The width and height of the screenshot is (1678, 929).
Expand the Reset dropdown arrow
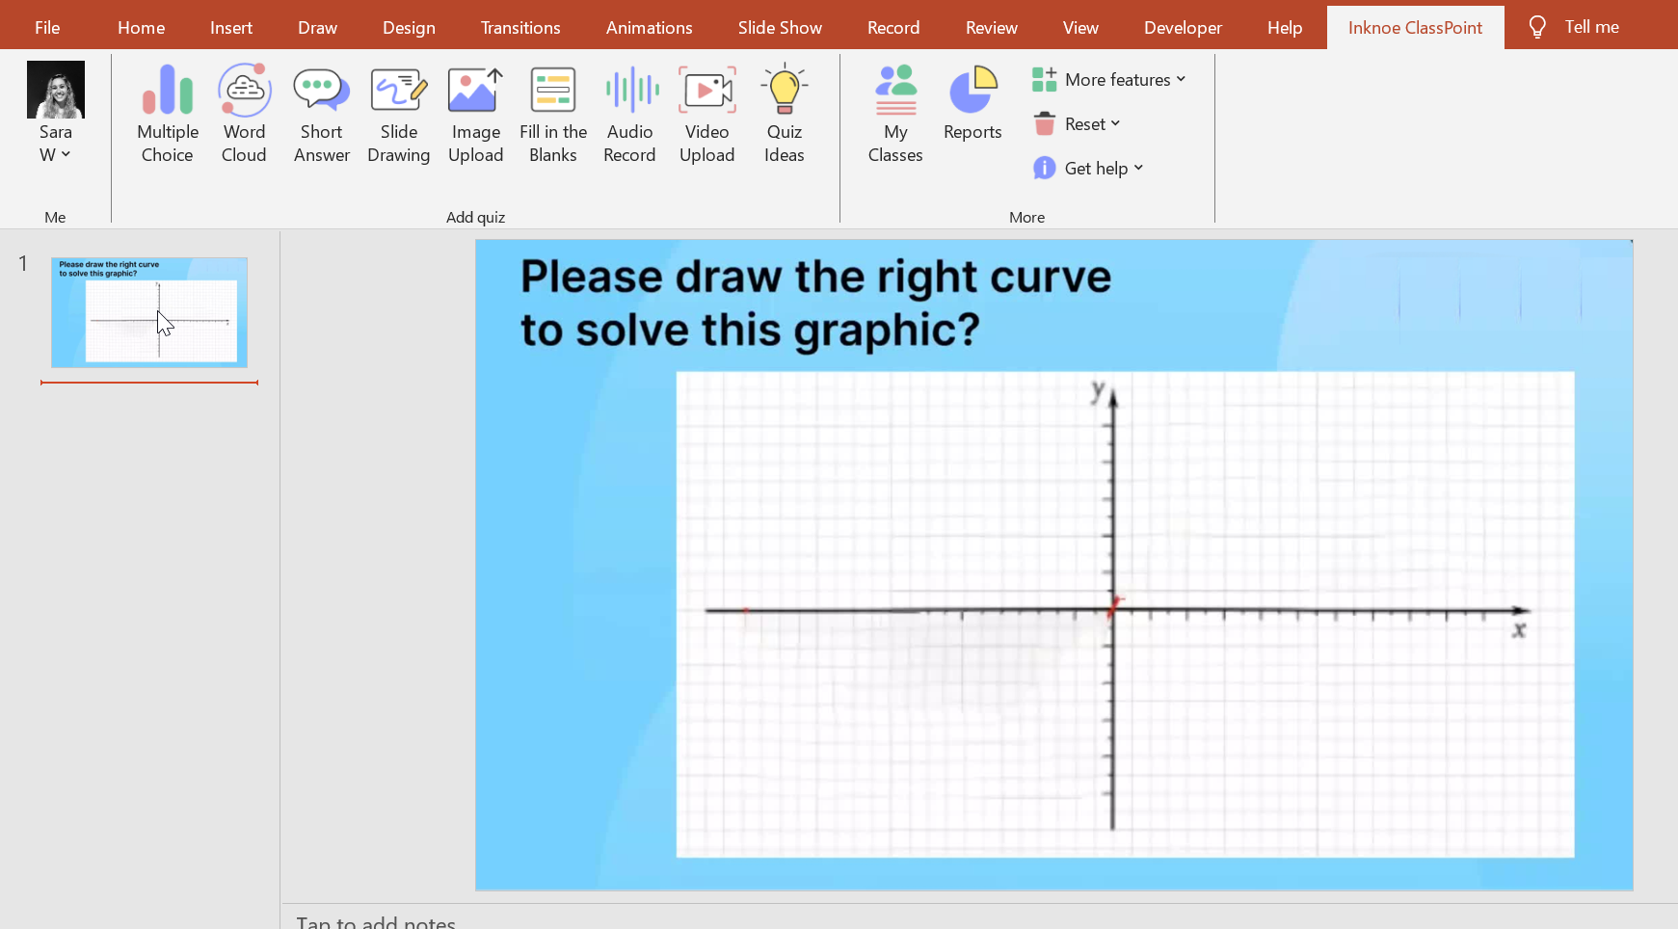[1115, 123]
